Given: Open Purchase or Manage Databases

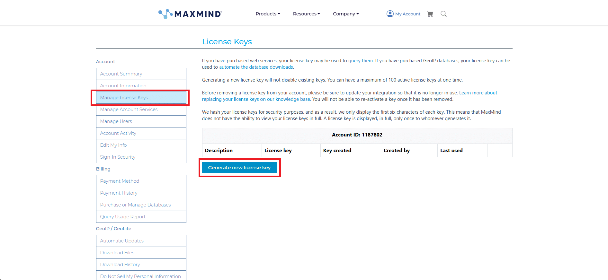Looking at the screenshot, I should (x=141, y=205).
